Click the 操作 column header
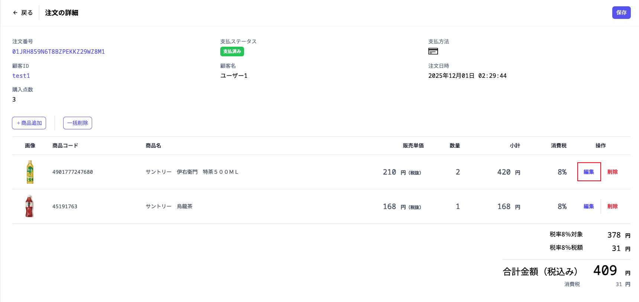 point(601,146)
